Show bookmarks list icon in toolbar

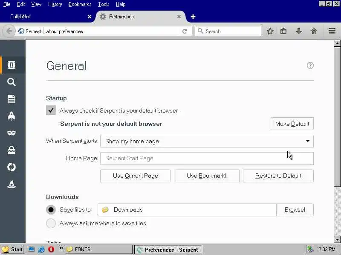click(283, 31)
